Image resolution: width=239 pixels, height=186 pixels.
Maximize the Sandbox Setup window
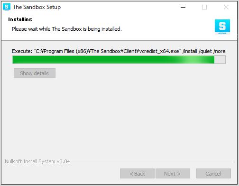204,7
